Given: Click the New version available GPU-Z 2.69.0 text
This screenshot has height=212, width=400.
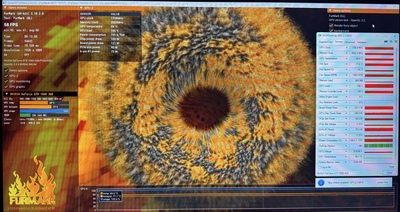Looking at the screenshot, I should click(346, 183).
